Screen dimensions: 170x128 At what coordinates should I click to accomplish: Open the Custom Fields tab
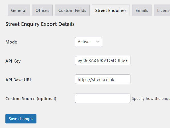pyautogui.click(x=72, y=11)
